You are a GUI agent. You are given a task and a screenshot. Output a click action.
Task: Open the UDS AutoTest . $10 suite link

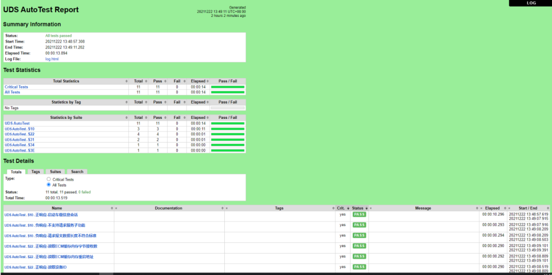(x=19, y=129)
